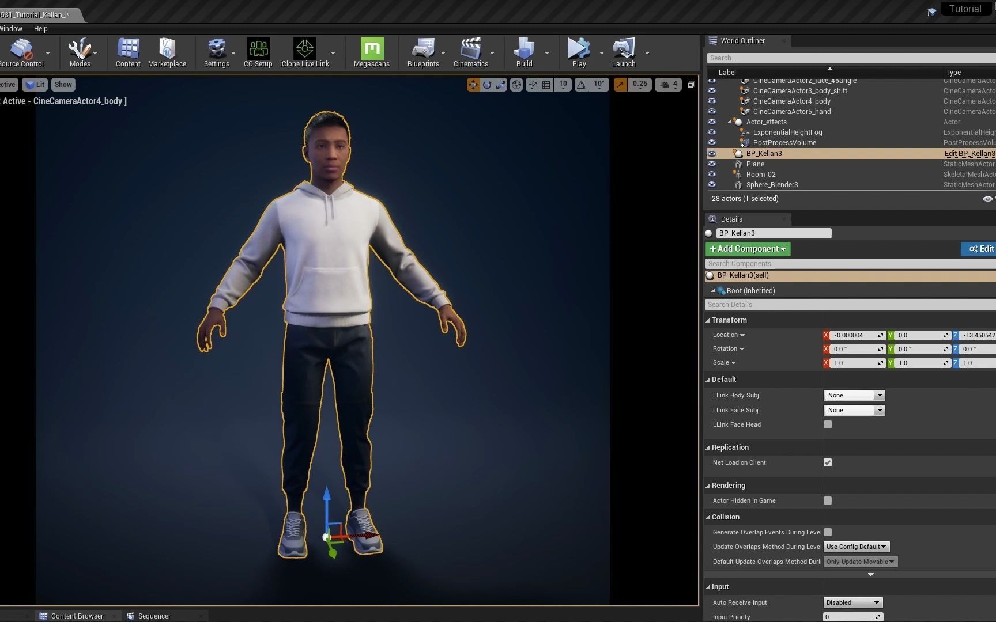Hide BP_Kellan3 with its eye icon
The image size is (996, 622).
pyautogui.click(x=712, y=154)
